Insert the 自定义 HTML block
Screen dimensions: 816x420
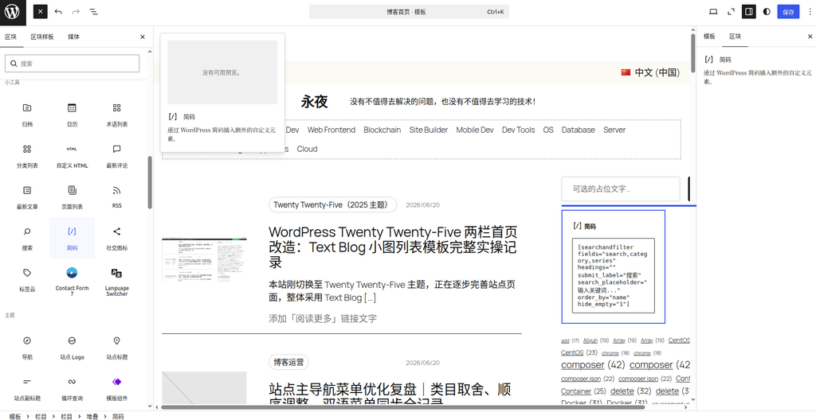point(72,155)
